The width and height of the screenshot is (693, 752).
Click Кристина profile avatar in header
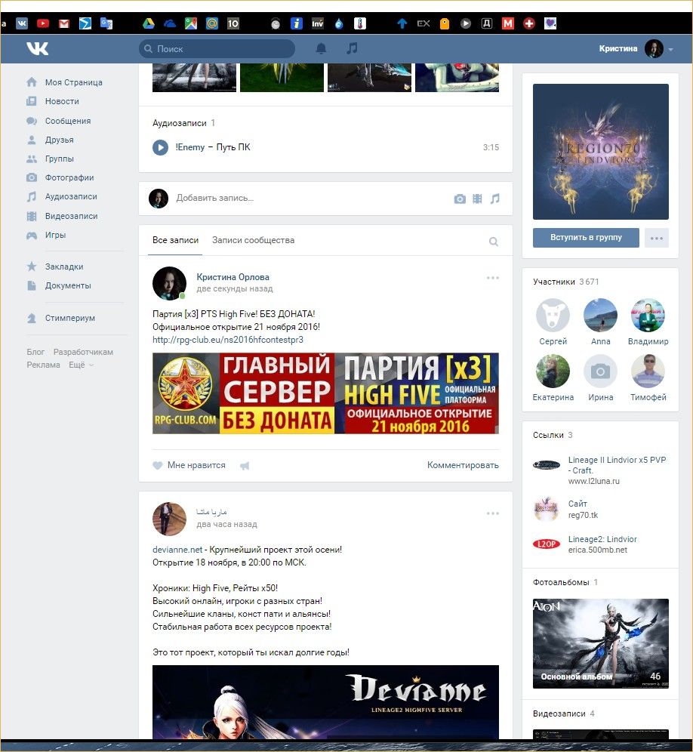pos(654,48)
